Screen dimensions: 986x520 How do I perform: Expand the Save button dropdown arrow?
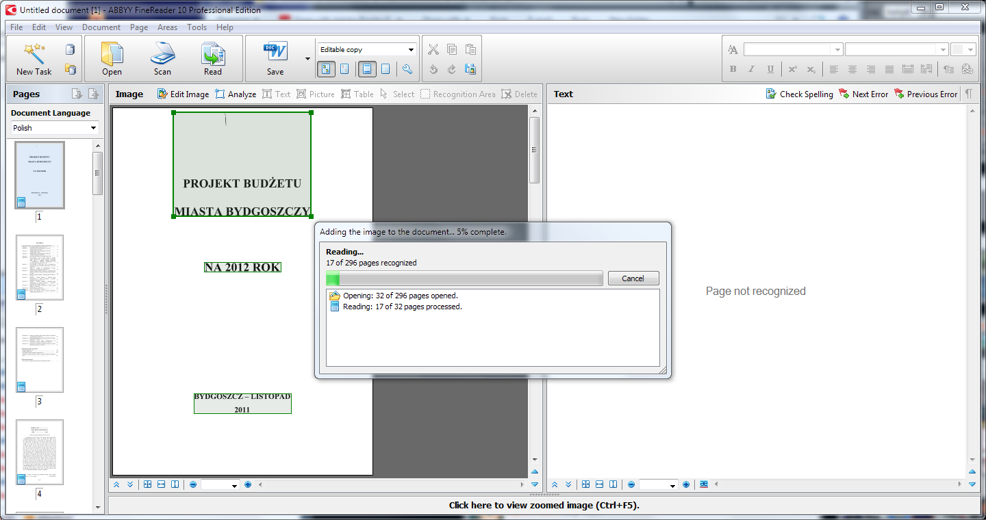click(x=307, y=59)
